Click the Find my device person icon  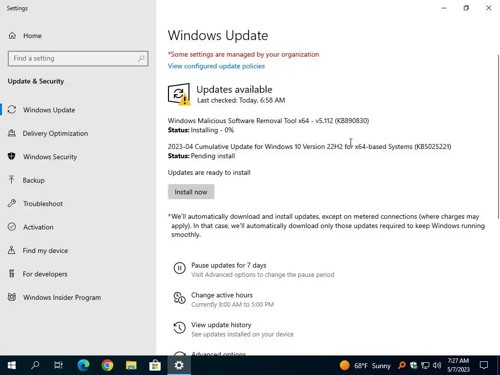(x=12, y=250)
